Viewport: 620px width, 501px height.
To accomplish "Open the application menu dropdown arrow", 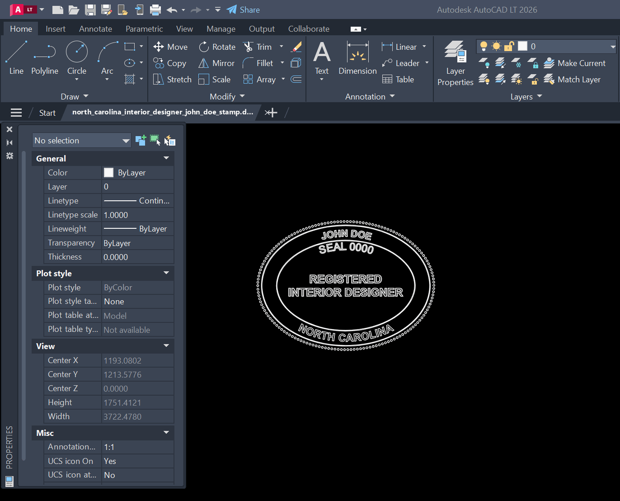I will click(x=42, y=9).
